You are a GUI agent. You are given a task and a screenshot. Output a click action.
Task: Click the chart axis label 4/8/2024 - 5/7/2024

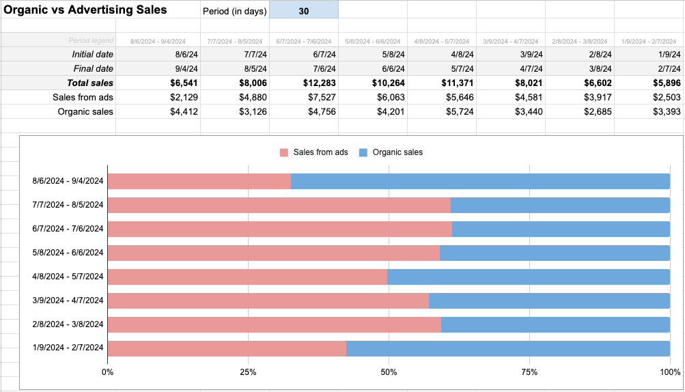pos(68,277)
